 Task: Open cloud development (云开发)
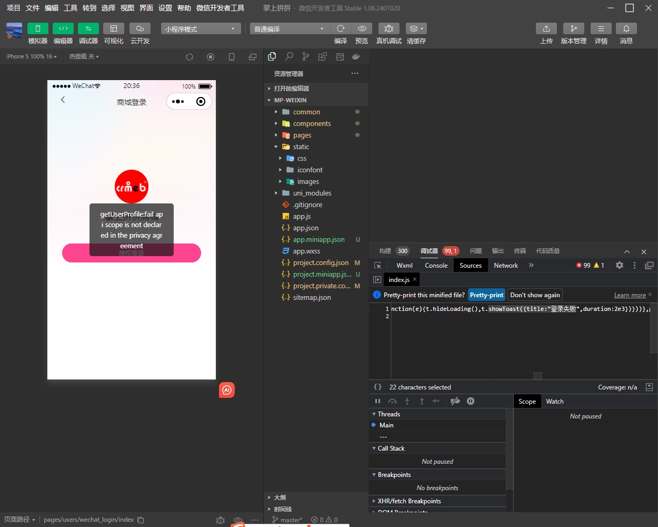[x=140, y=28]
